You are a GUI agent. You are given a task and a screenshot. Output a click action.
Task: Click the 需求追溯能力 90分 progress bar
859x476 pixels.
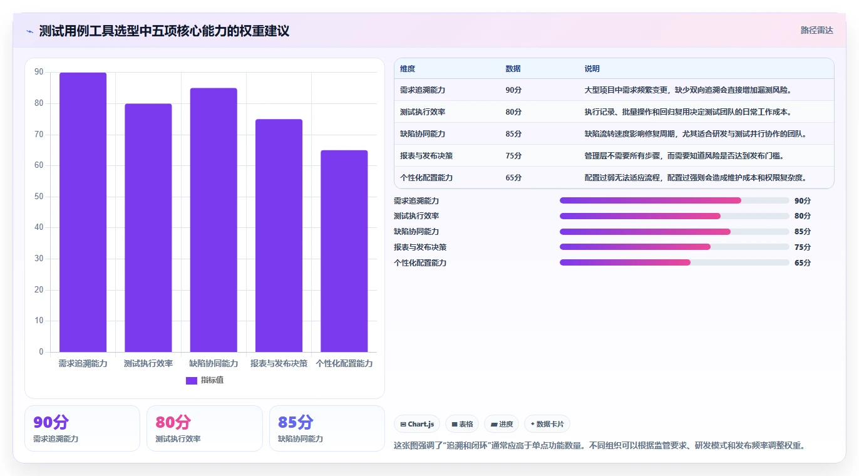(x=674, y=200)
